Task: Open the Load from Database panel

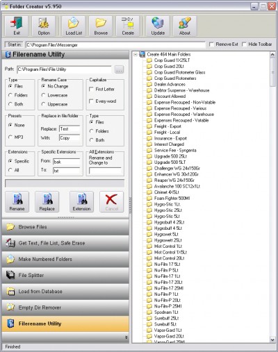Action: (65, 292)
